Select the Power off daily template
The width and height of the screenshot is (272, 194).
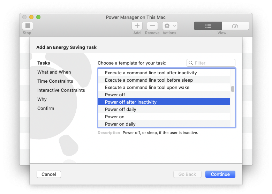tap(164, 109)
